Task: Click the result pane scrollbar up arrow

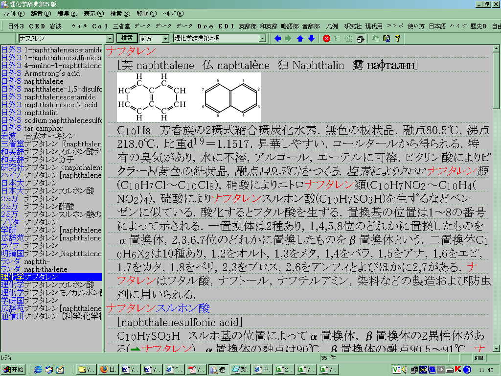Action: 496,49
